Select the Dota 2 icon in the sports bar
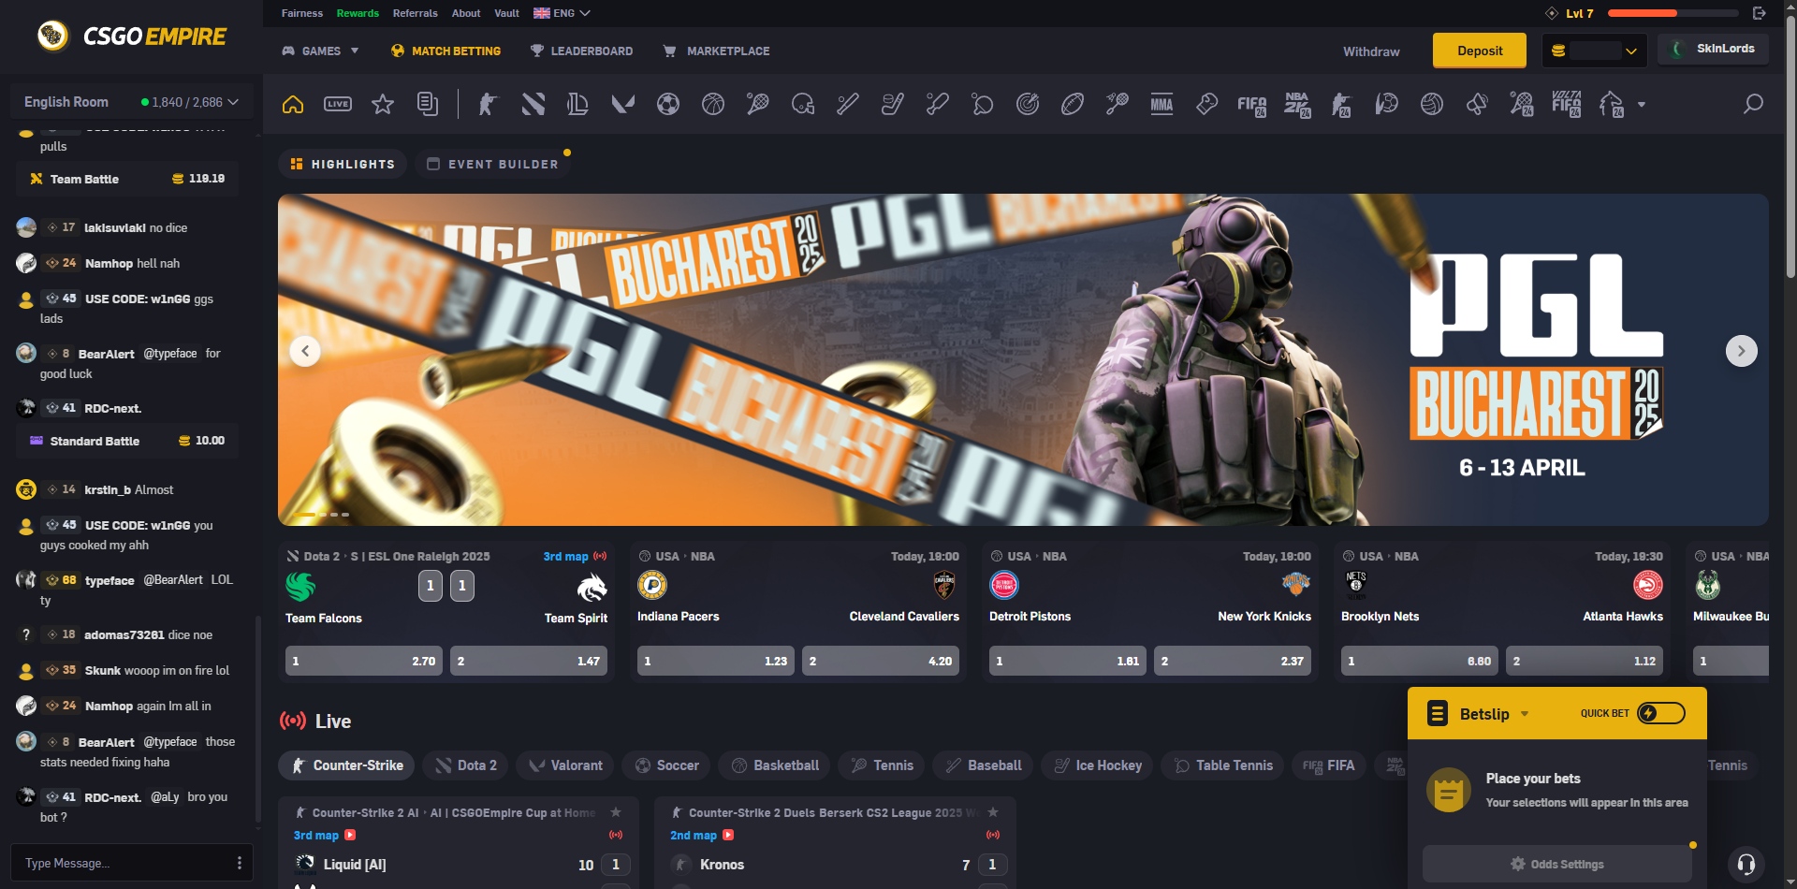 [533, 104]
